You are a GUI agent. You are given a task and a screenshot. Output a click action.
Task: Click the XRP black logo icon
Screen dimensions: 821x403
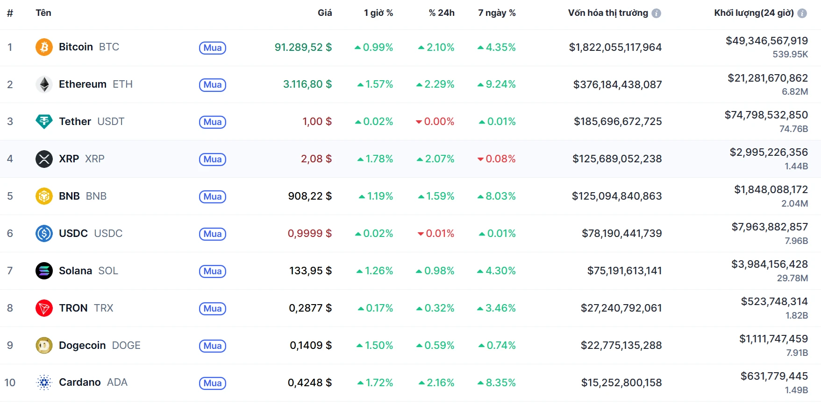(x=44, y=159)
